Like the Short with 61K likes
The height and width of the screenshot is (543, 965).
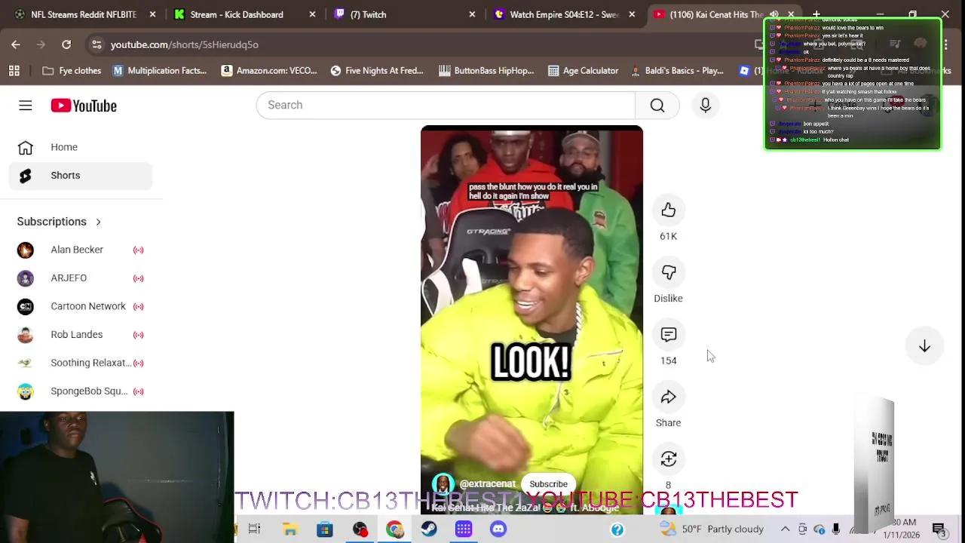click(668, 210)
